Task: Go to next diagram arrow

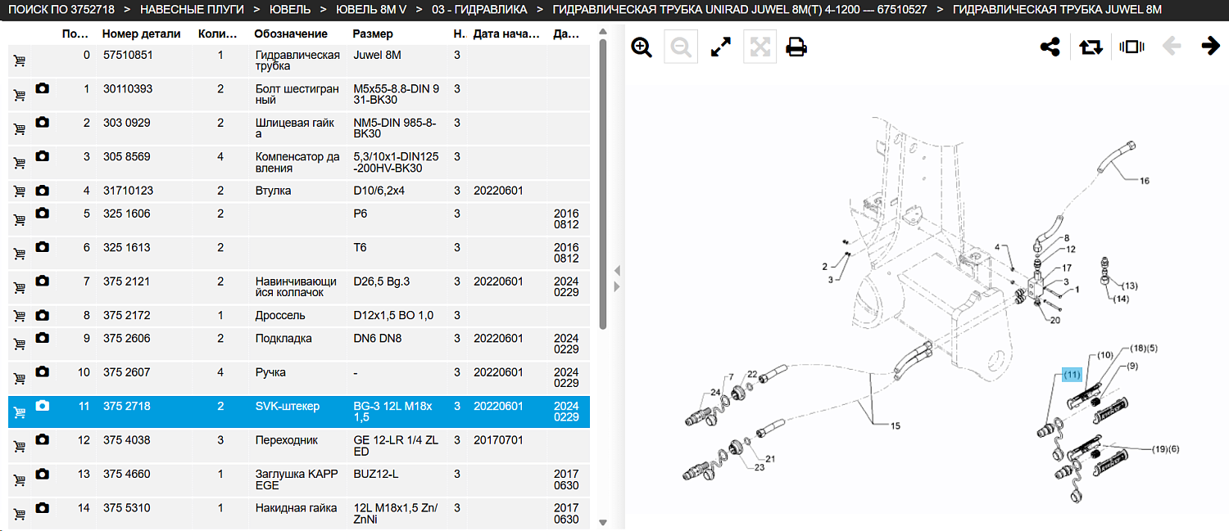Action: click(x=1211, y=47)
